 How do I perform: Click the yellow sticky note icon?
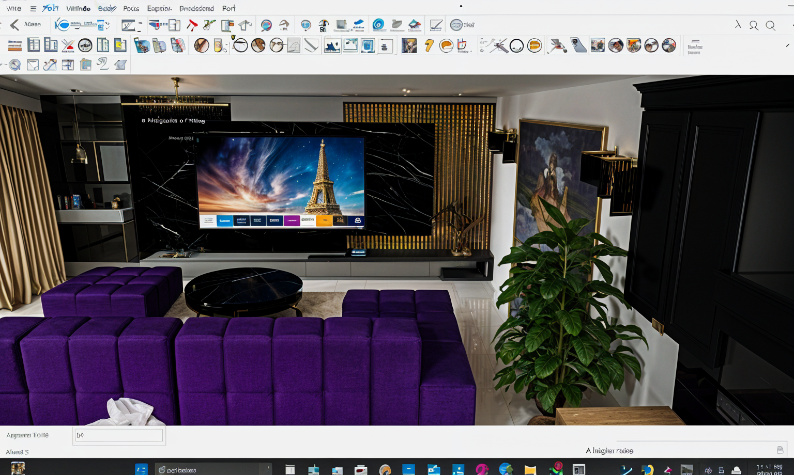[120, 45]
